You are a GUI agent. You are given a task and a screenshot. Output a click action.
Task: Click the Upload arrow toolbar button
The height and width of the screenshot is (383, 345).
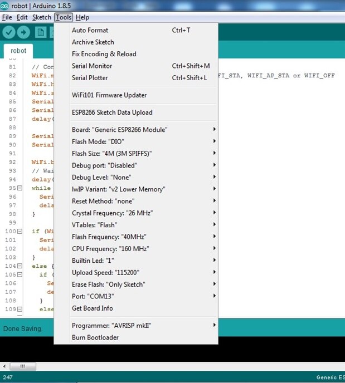coord(24,32)
